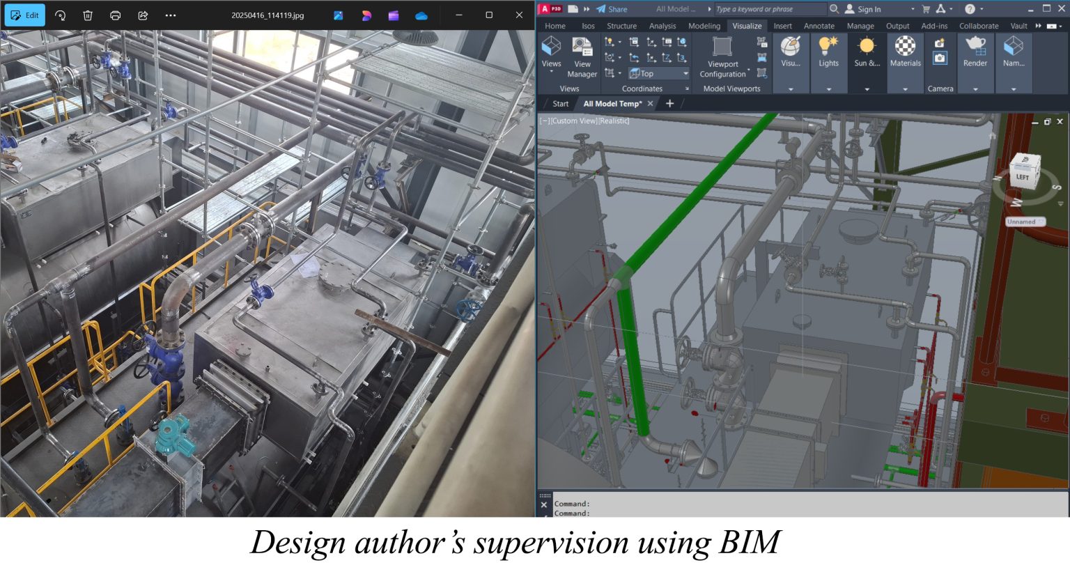Share the photo from Photos toolbar

click(x=144, y=15)
